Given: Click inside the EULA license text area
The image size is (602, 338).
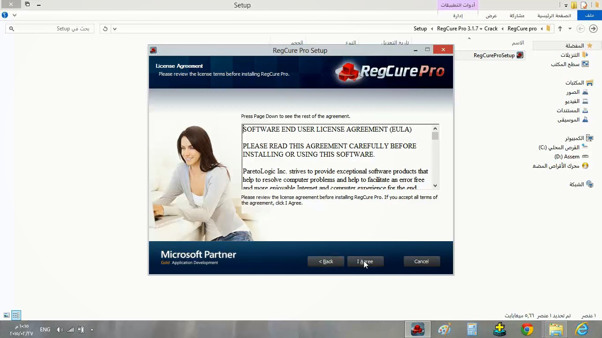Looking at the screenshot, I should [x=337, y=157].
